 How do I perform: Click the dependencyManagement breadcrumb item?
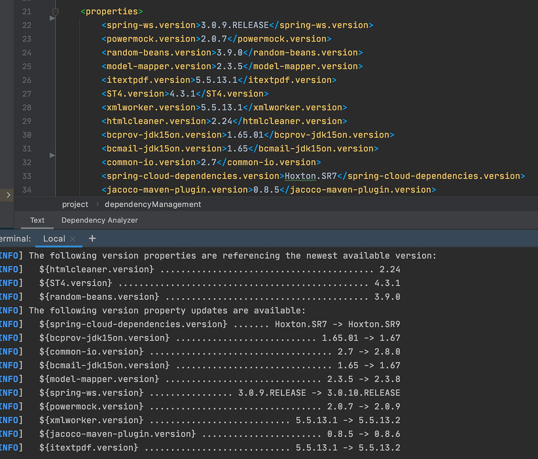152,204
